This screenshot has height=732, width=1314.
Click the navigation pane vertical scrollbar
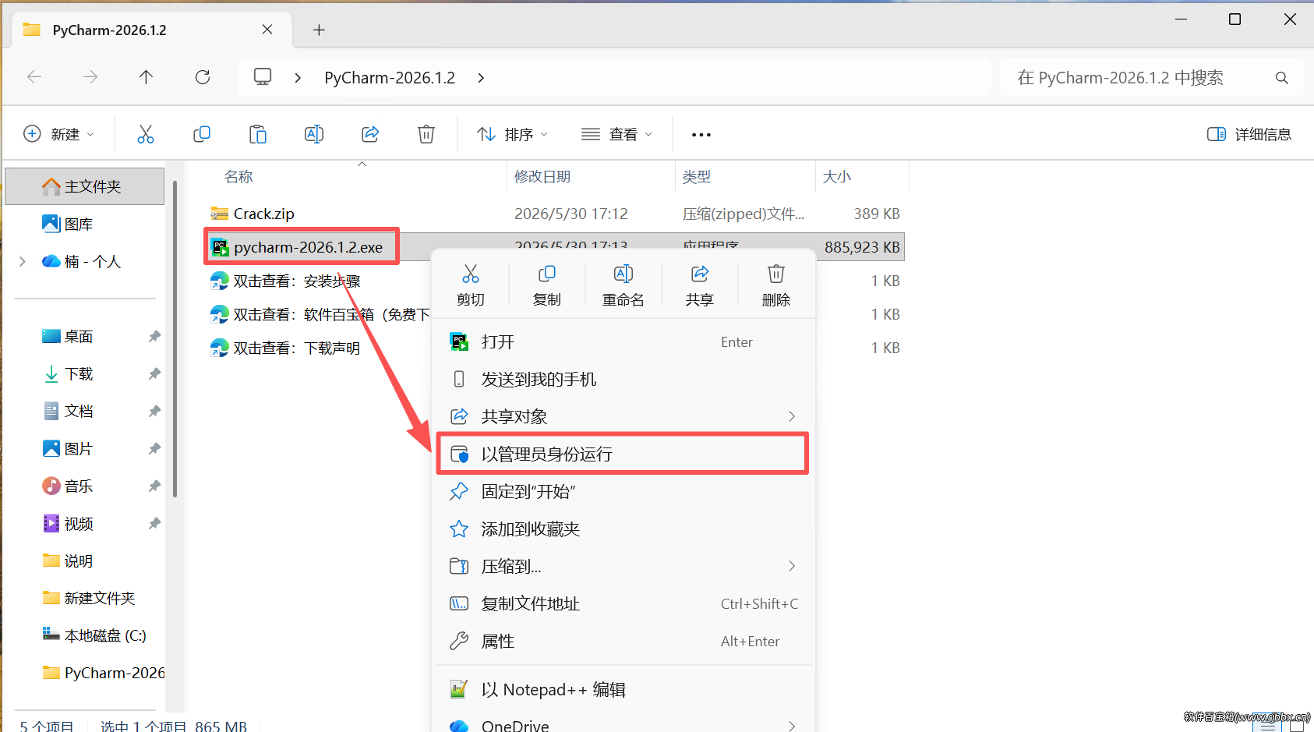click(x=175, y=339)
